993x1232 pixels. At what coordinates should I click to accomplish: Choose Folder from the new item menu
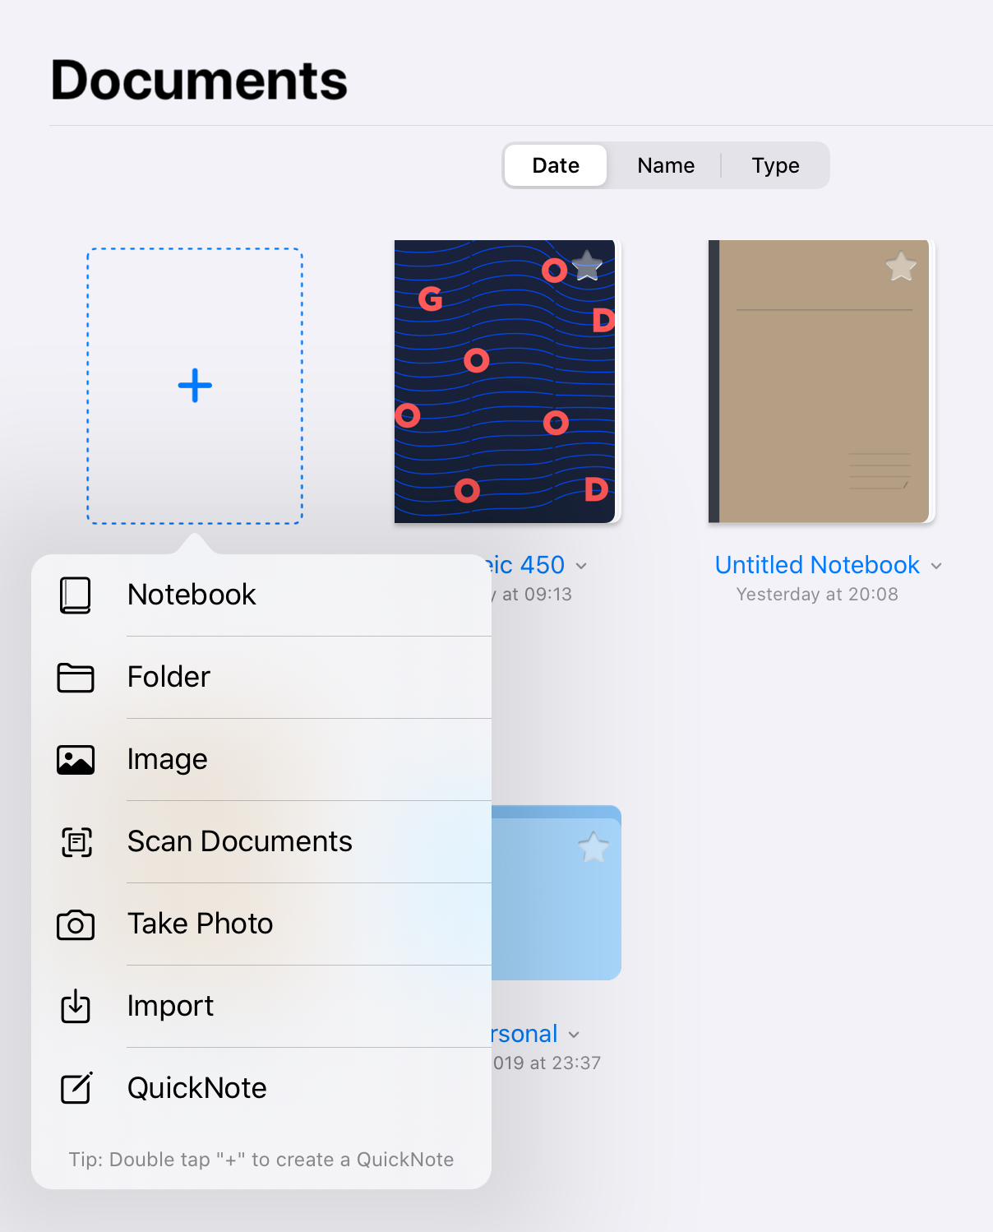261,677
